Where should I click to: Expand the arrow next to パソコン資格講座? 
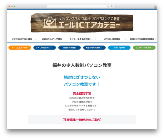(x=126, y=39)
